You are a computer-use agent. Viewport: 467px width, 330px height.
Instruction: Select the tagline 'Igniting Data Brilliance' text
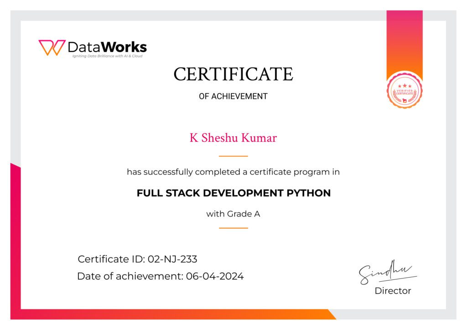(x=109, y=56)
